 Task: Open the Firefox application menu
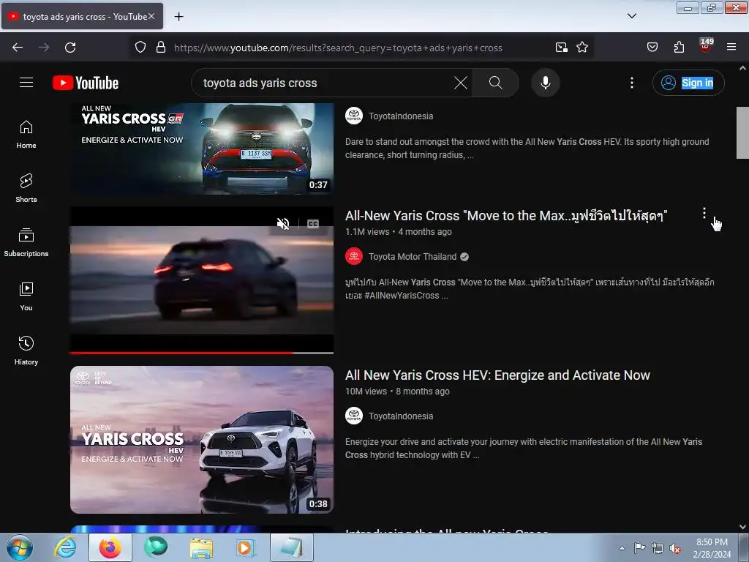coord(731,48)
